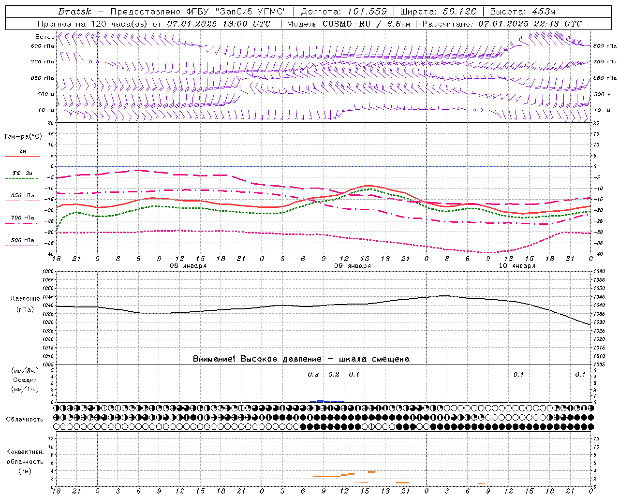Click the 'Рассчитано: 07.01.2025 22:43 UTC' text
The width and height of the screenshot is (619, 495).
pos(502,24)
